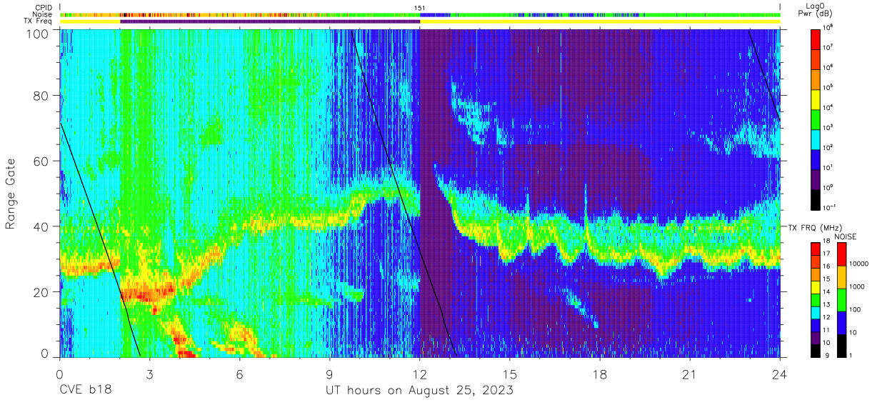Click the 10^8 power colorbar label
The width and height of the screenshot is (877, 405).
(829, 27)
